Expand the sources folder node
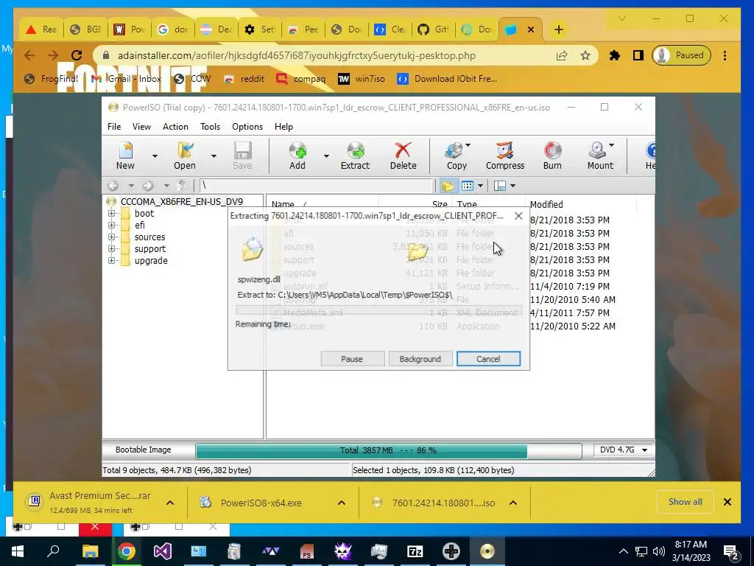754x566 pixels. coord(112,237)
